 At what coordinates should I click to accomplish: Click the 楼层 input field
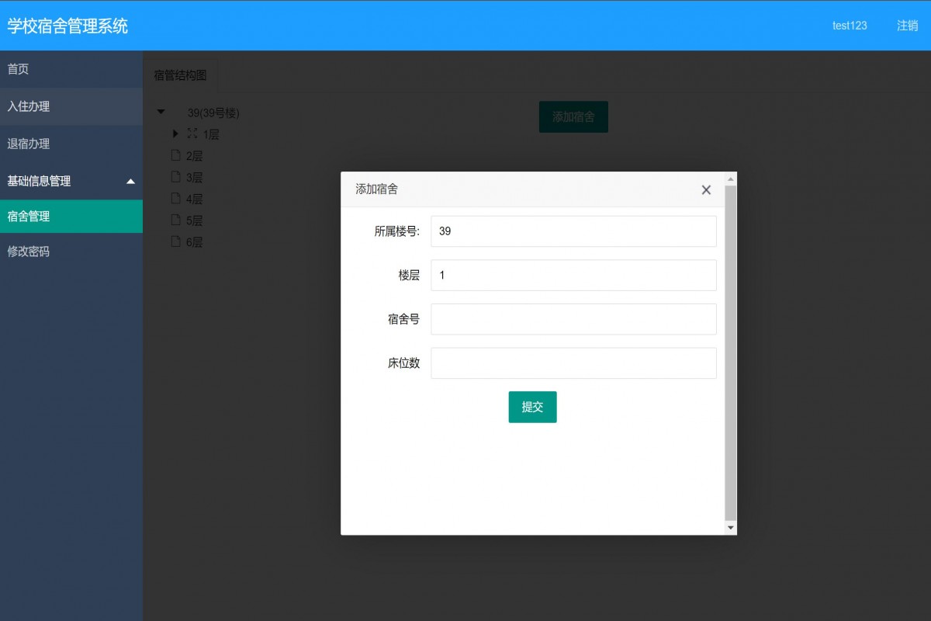tap(573, 275)
